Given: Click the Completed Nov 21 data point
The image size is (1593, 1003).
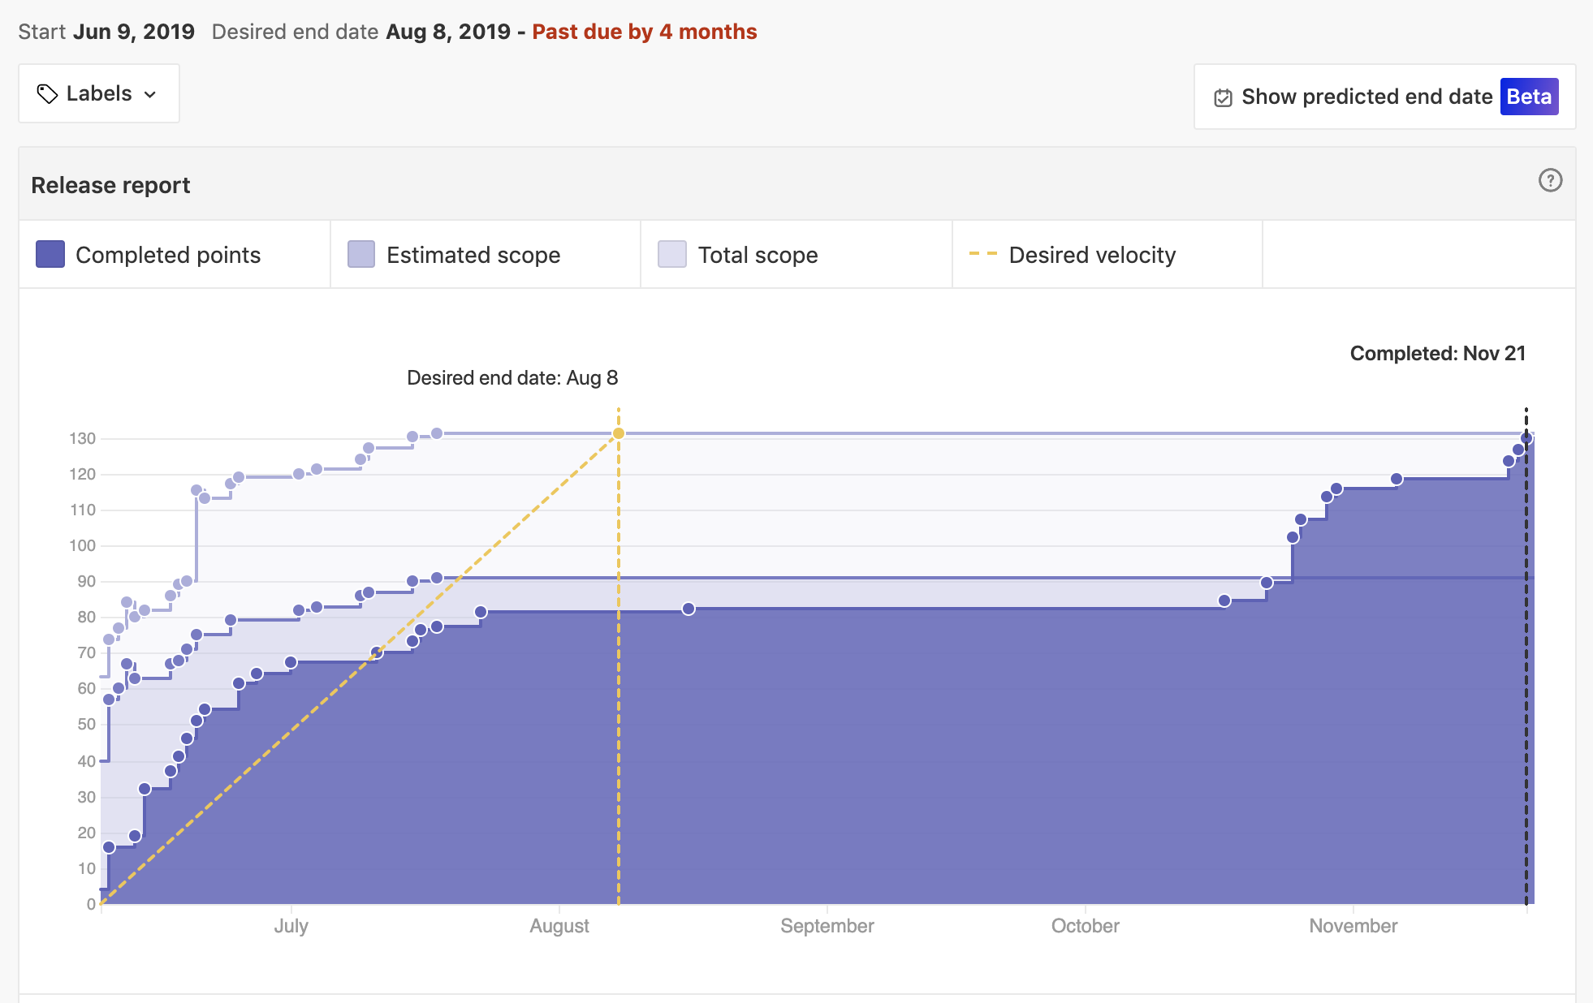Looking at the screenshot, I should pyautogui.click(x=1526, y=438).
